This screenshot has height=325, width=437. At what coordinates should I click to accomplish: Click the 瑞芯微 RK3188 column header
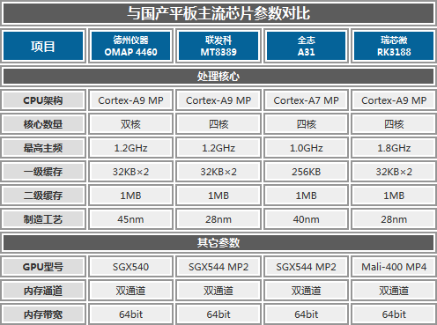tap(394, 46)
